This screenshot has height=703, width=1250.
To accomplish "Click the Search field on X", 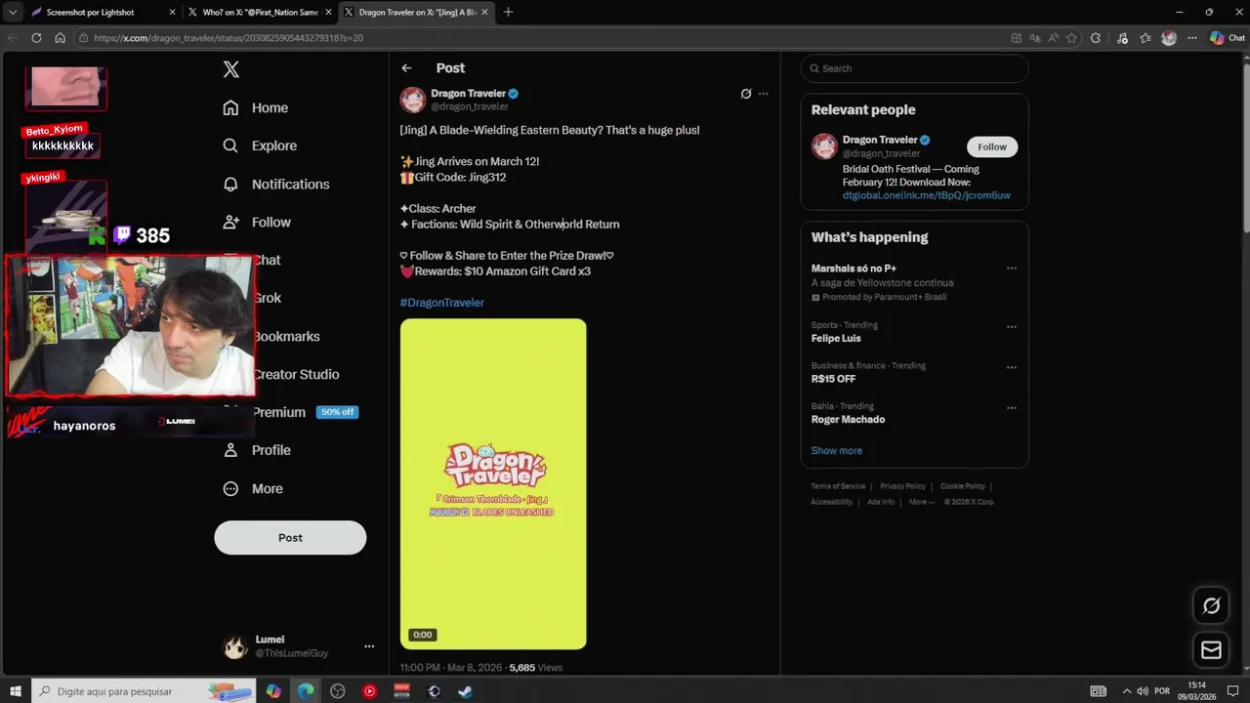I will click(x=914, y=68).
